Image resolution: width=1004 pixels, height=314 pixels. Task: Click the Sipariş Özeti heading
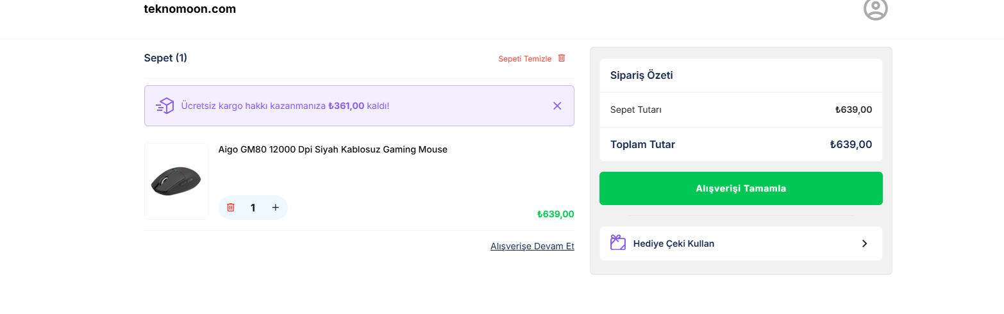click(641, 76)
